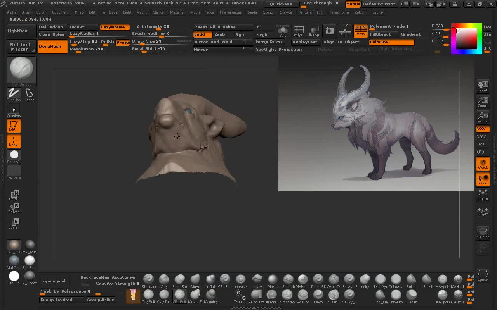Open the Texture picker slot
This screenshot has height=310, width=497.
tap(14, 172)
